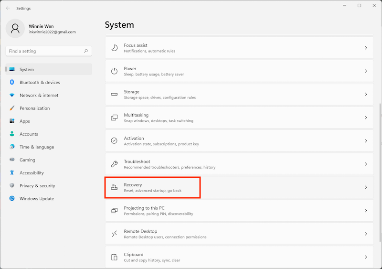The image size is (382, 269).
Task: Click the Windows Update sync icon
Action: (12, 198)
